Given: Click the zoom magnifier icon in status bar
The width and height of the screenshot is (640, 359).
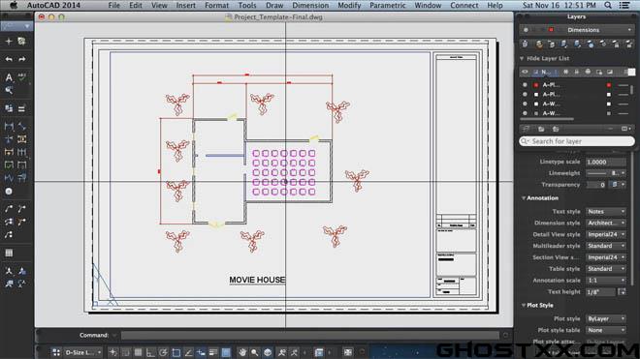Looking at the screenshot, I should point(255,352).
